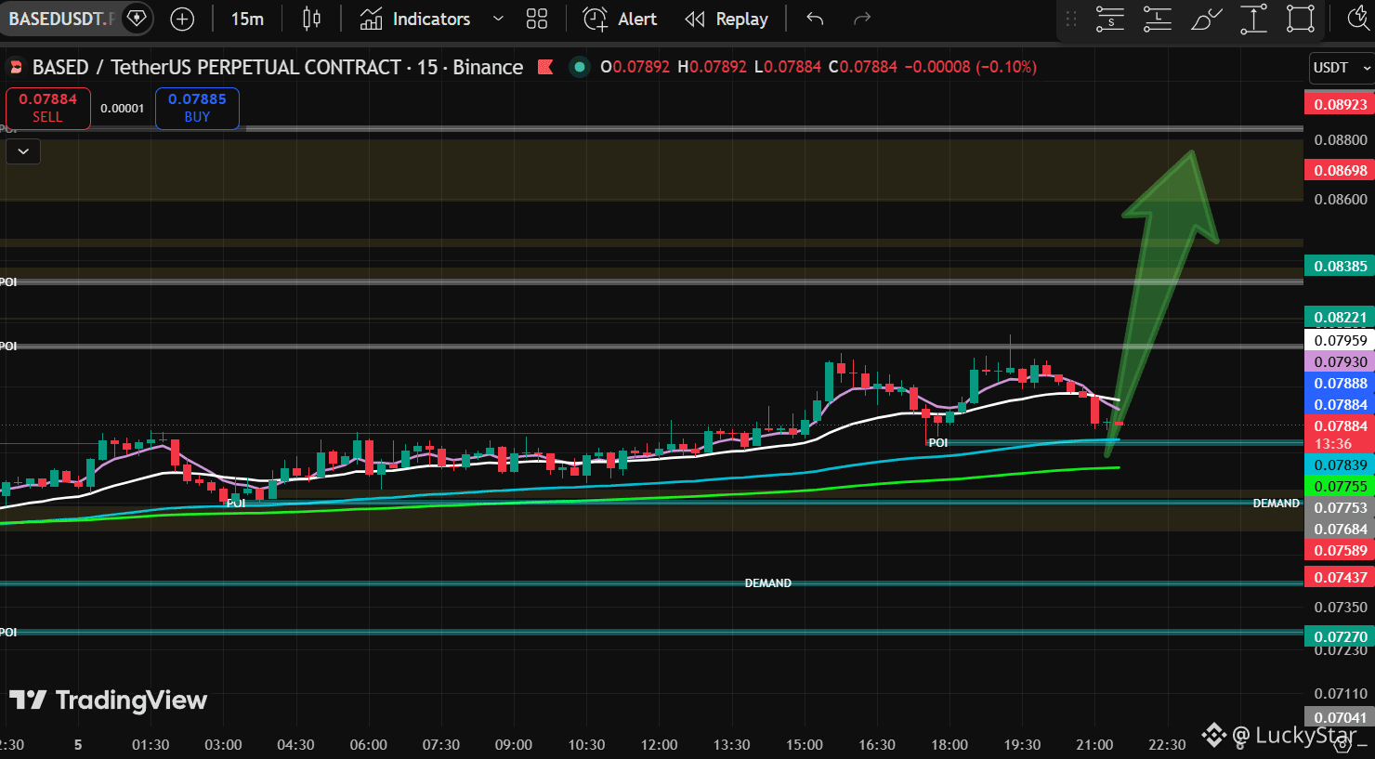Viewport: 1375px width, 759px height.
Task: Select the POI label near the 03:00 candles
Action: (236, 504)
